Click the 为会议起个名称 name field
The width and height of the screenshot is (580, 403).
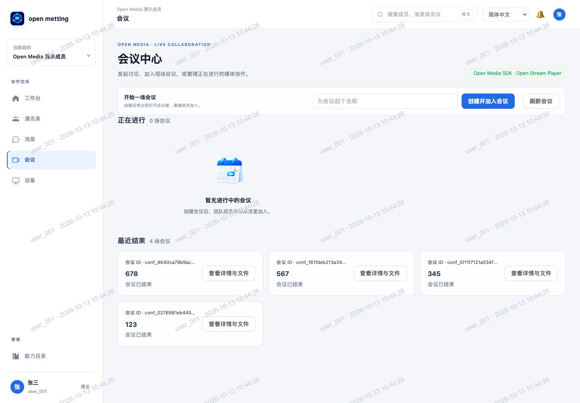coord(385,101)
